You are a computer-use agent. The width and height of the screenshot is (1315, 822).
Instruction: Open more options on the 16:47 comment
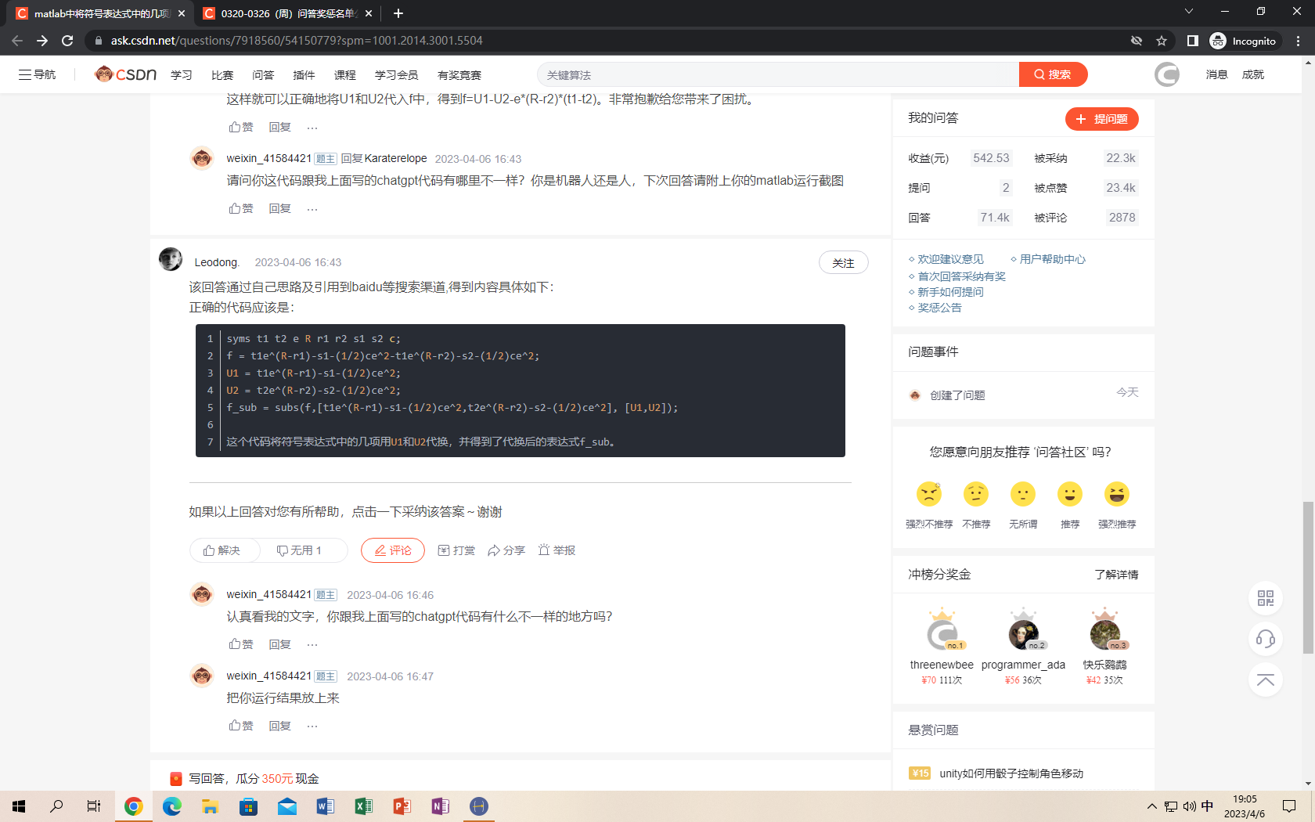tap(312, 726)
